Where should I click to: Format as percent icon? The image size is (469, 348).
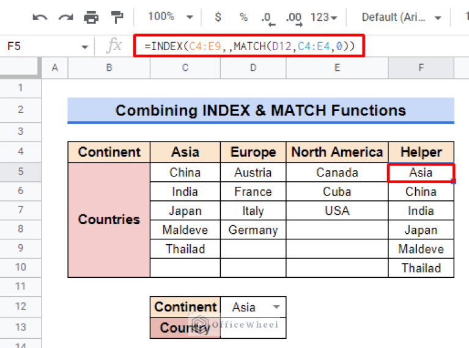point(243,16)
